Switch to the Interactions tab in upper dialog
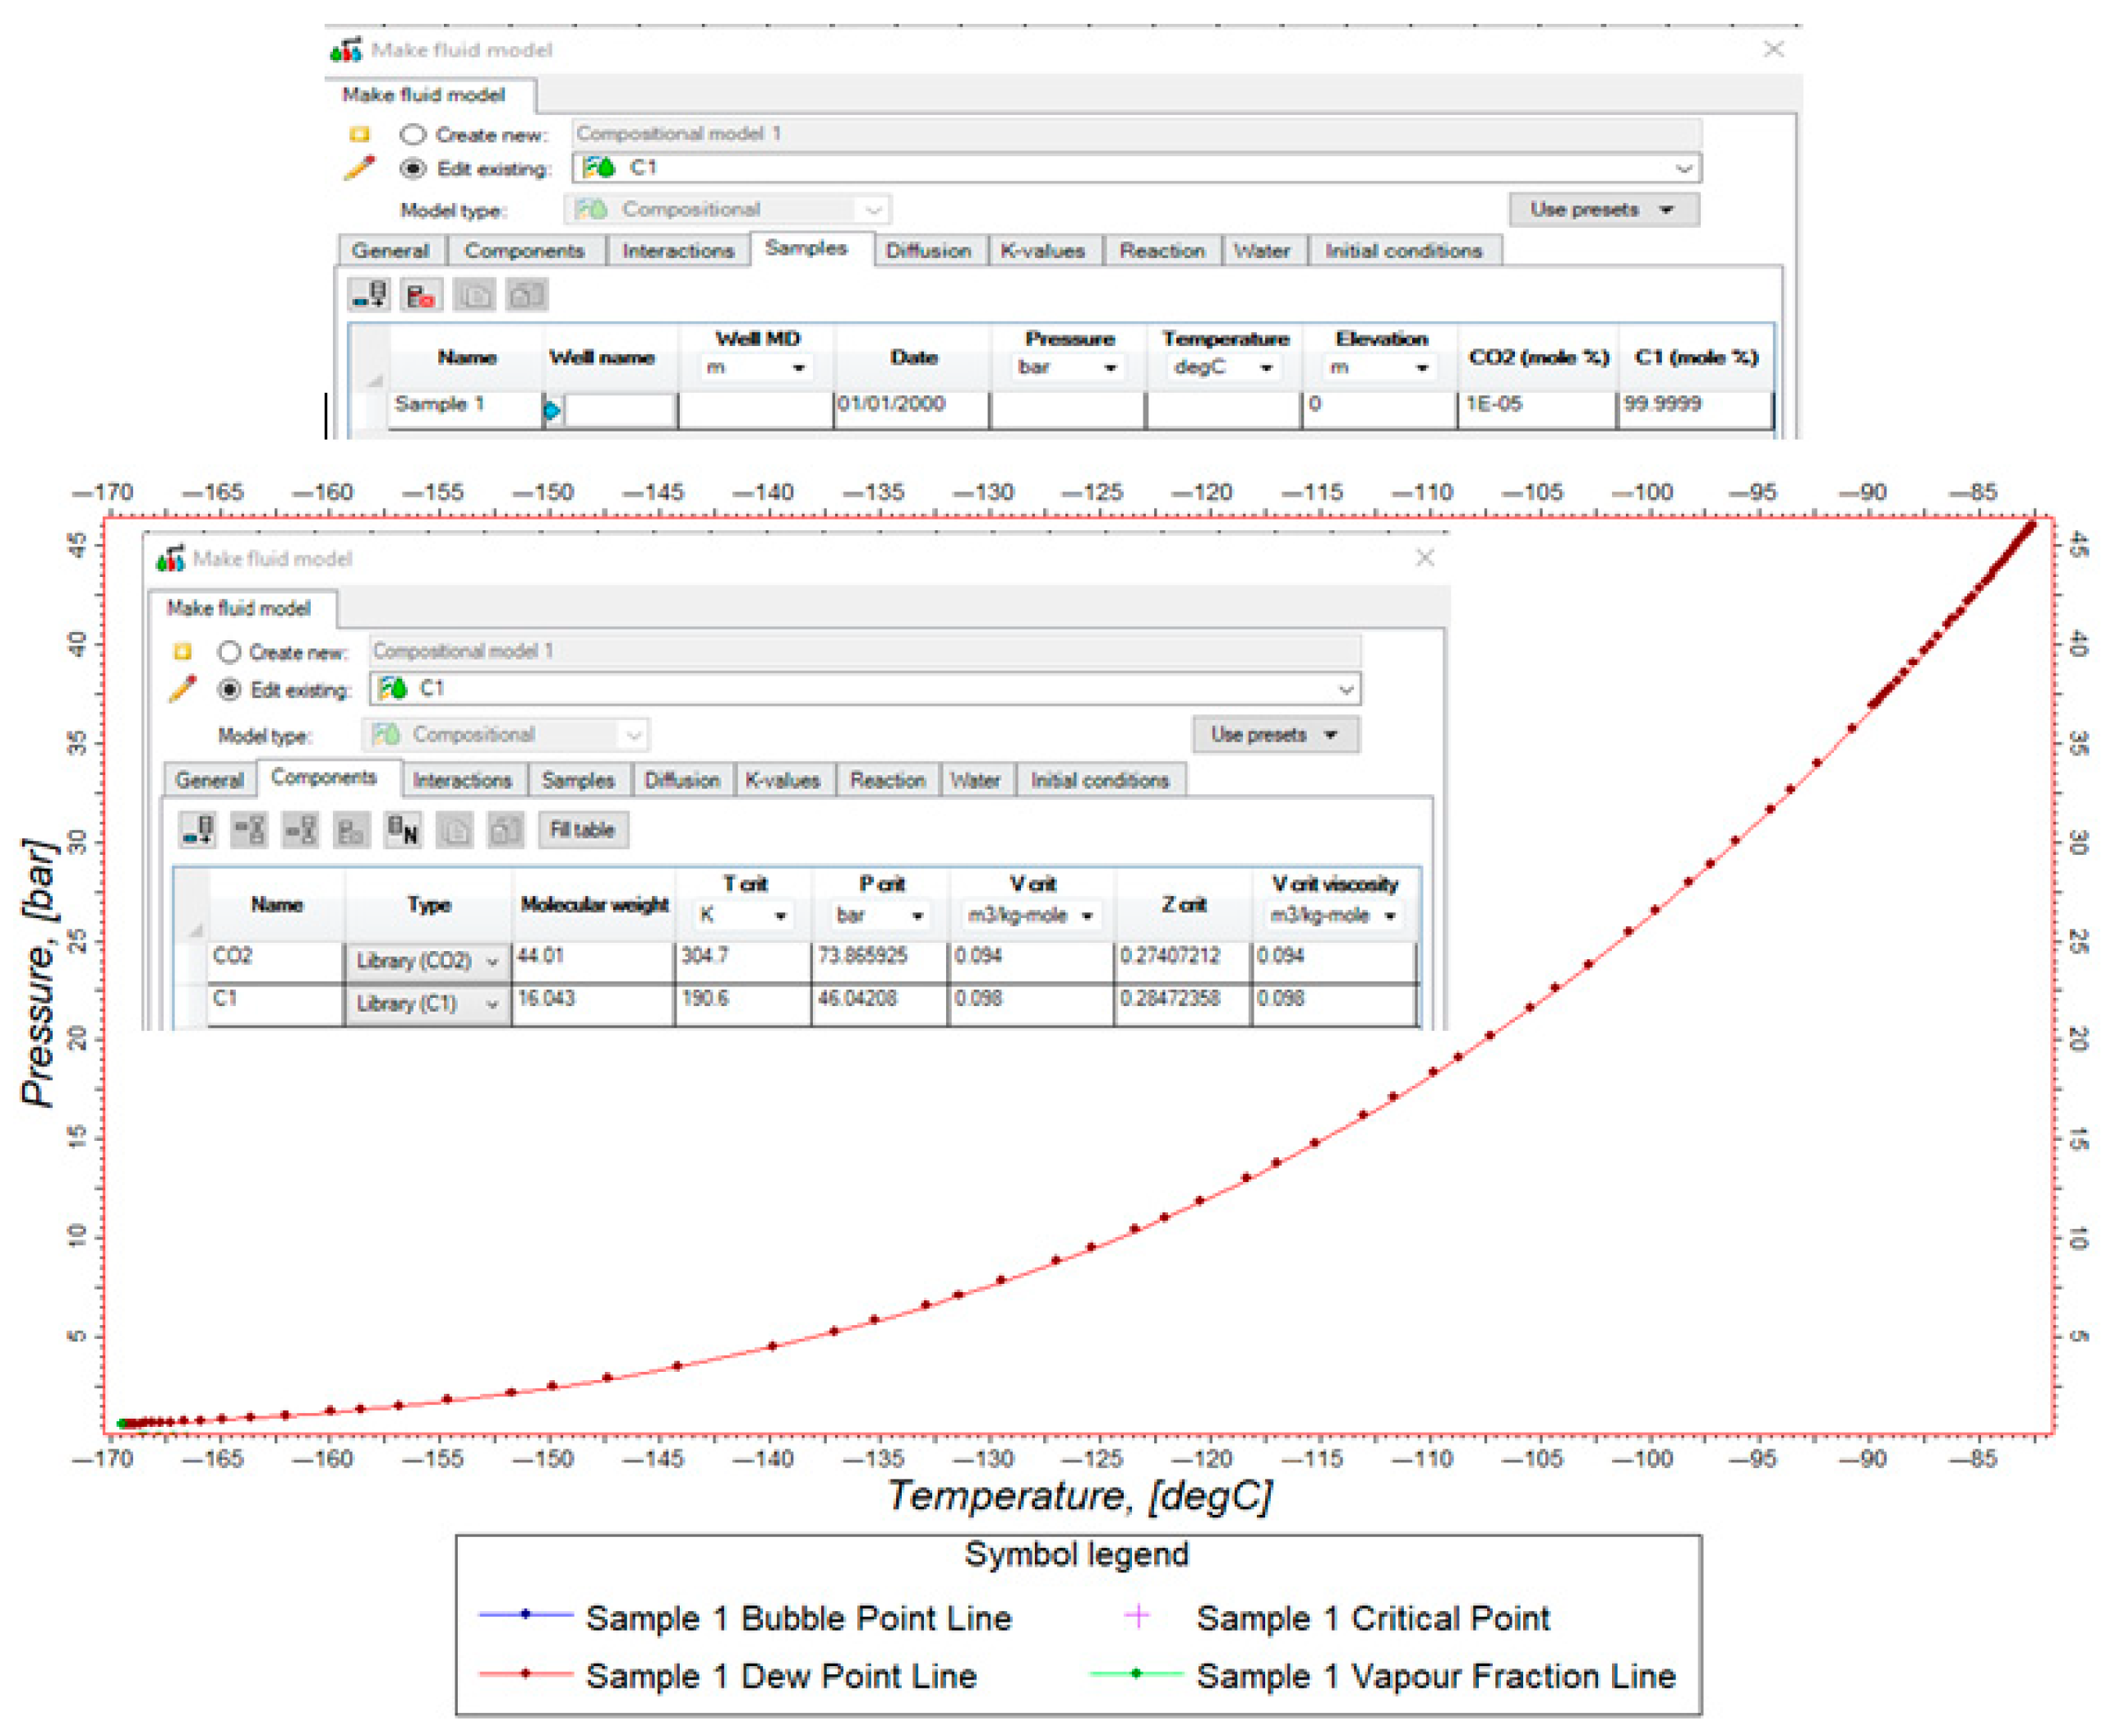 coord(677,250)
